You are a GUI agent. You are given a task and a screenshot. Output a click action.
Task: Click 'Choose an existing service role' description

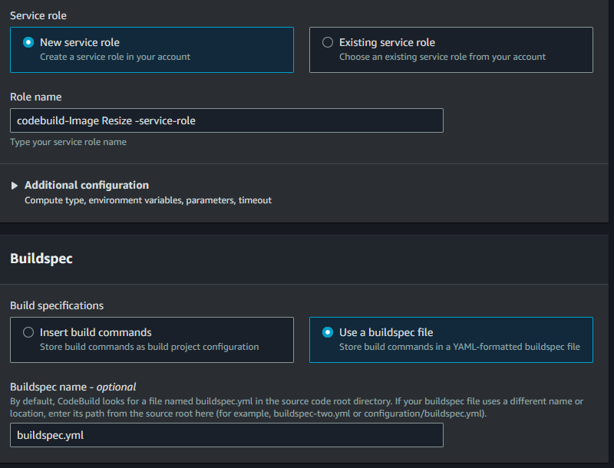(442, 57)
